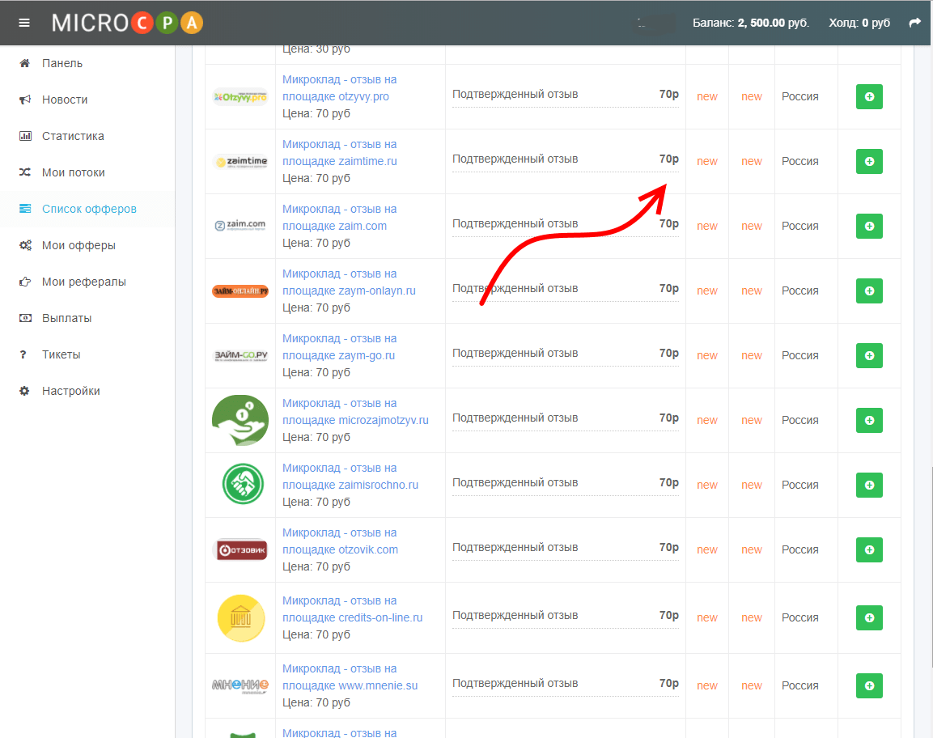Click the shuffle icon beside Мои потоки
The height and width of the screenshot is (738, 933).
tap(24, 172)
